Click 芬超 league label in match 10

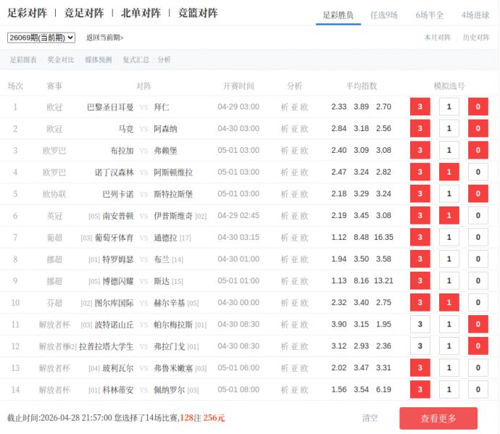point(54,303)
